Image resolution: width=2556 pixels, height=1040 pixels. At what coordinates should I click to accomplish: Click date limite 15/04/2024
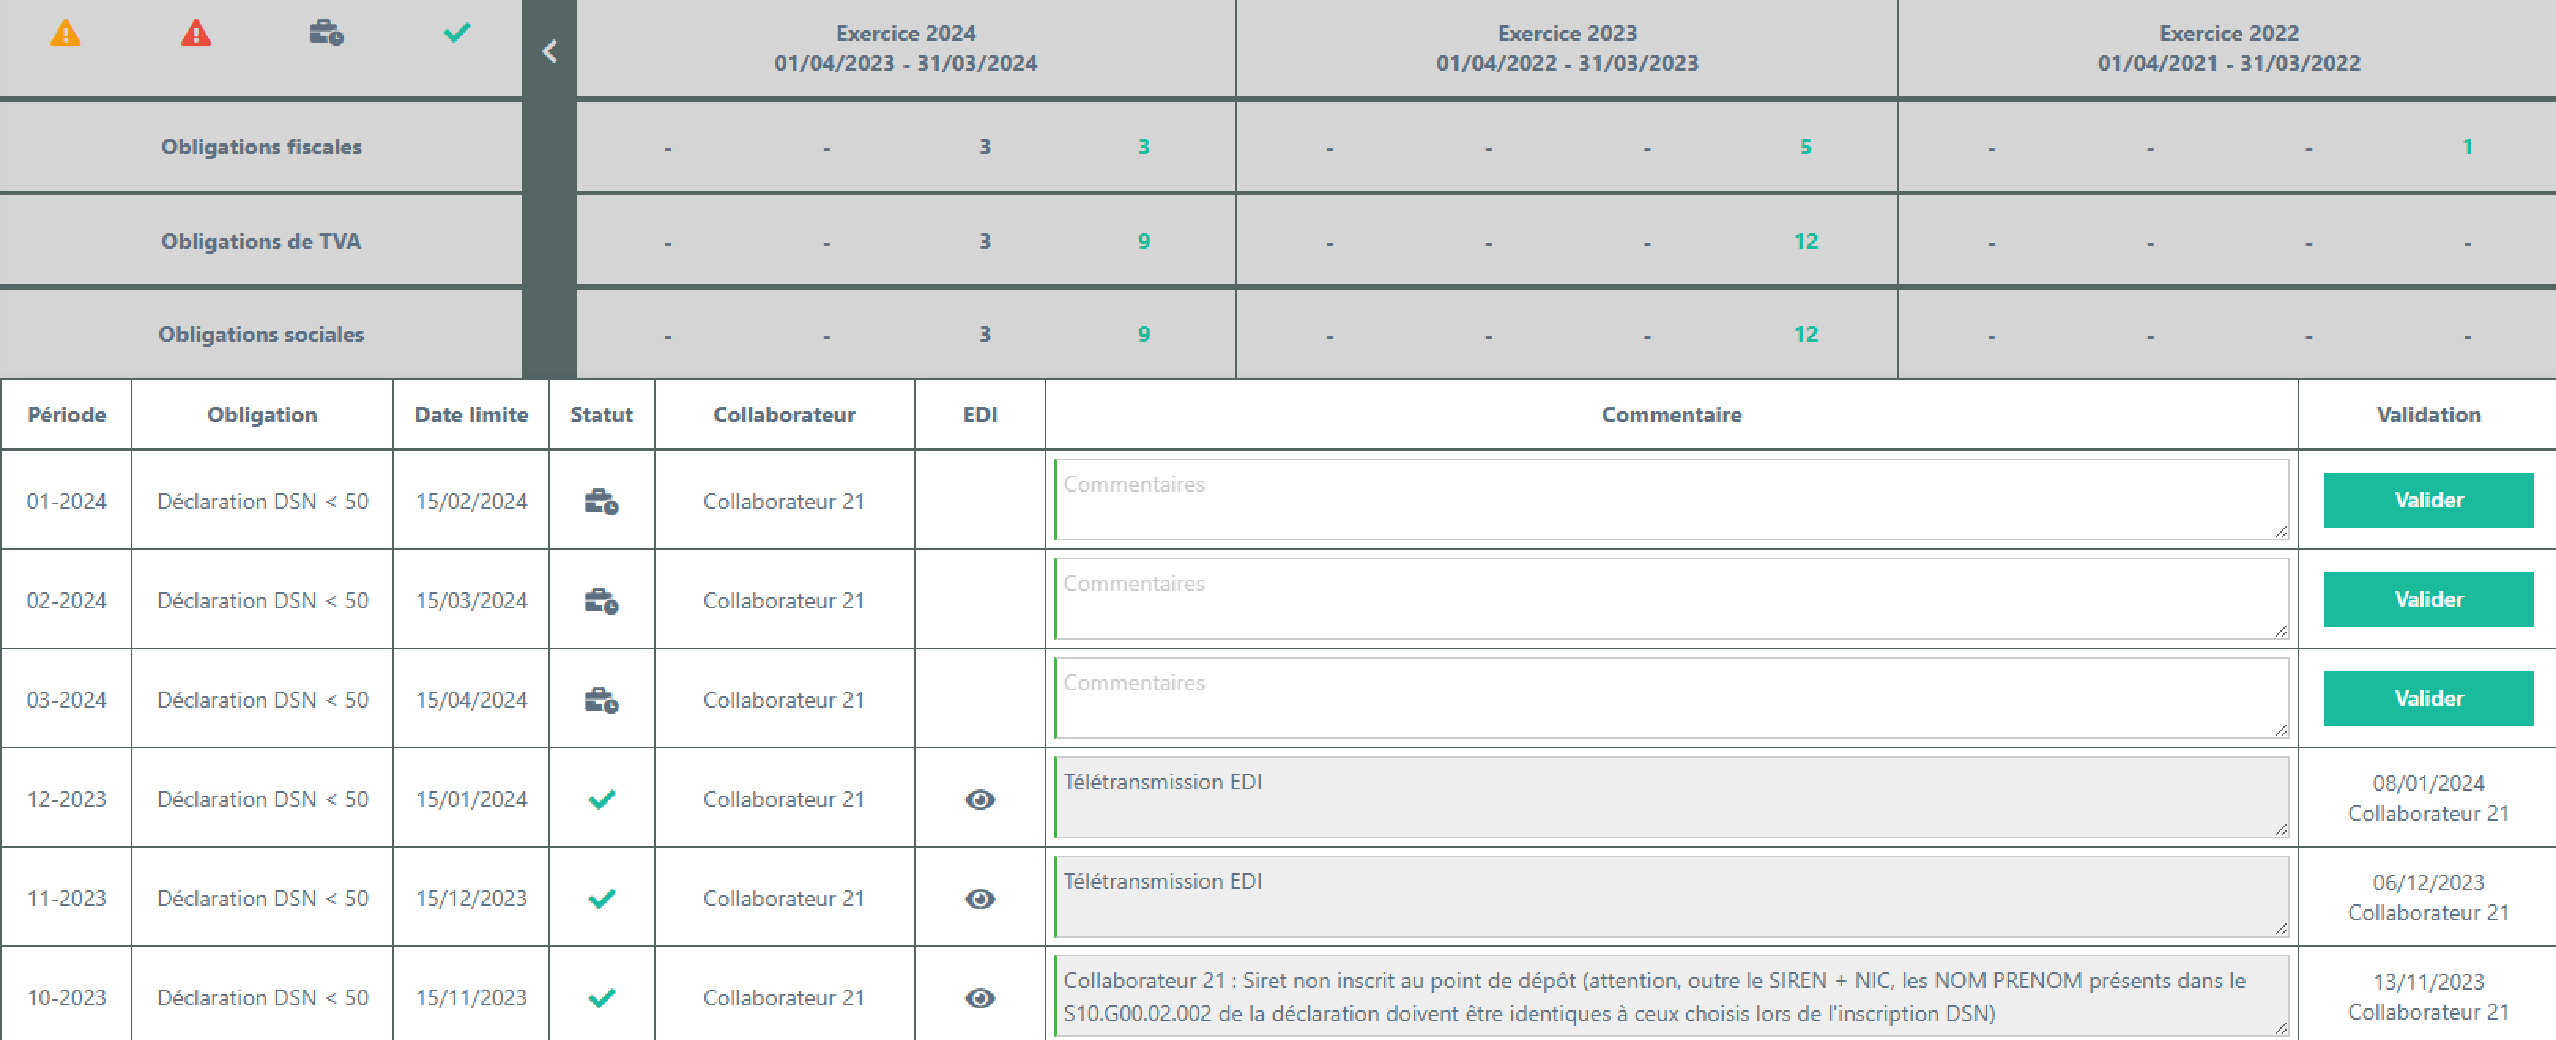coord(471,700)
